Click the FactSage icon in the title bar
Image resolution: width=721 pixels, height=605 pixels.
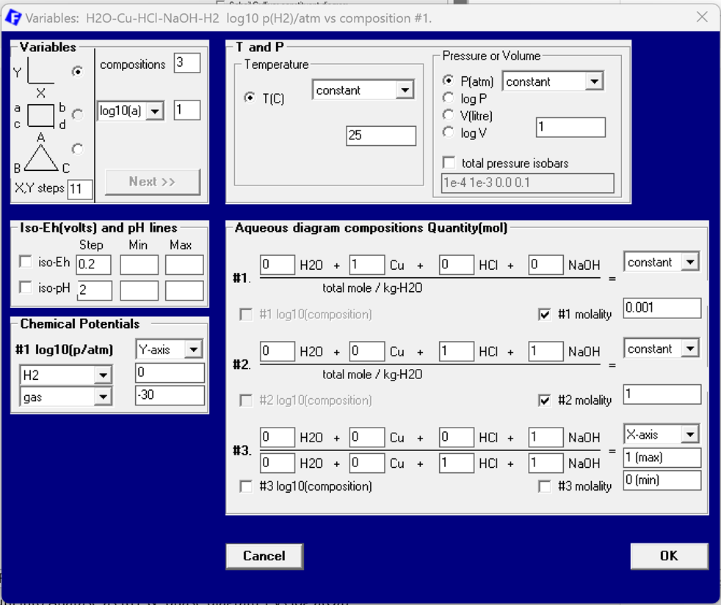pyautogui.click(x=12, y=17)
